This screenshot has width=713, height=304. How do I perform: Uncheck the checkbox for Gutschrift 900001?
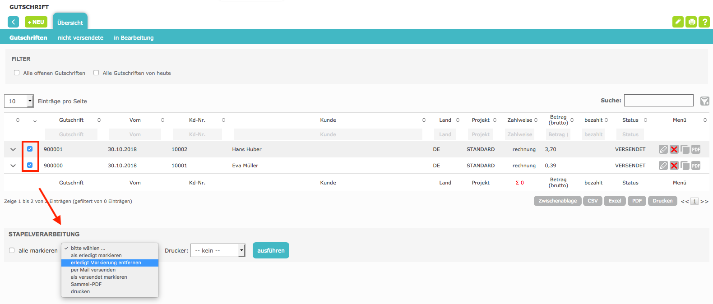(x=30, y=149)
